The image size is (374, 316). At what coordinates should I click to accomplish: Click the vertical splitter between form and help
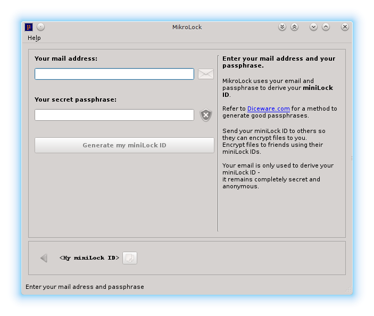click(218, 144)
